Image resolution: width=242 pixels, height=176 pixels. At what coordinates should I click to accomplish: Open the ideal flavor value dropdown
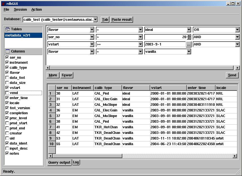pos(189,30)
